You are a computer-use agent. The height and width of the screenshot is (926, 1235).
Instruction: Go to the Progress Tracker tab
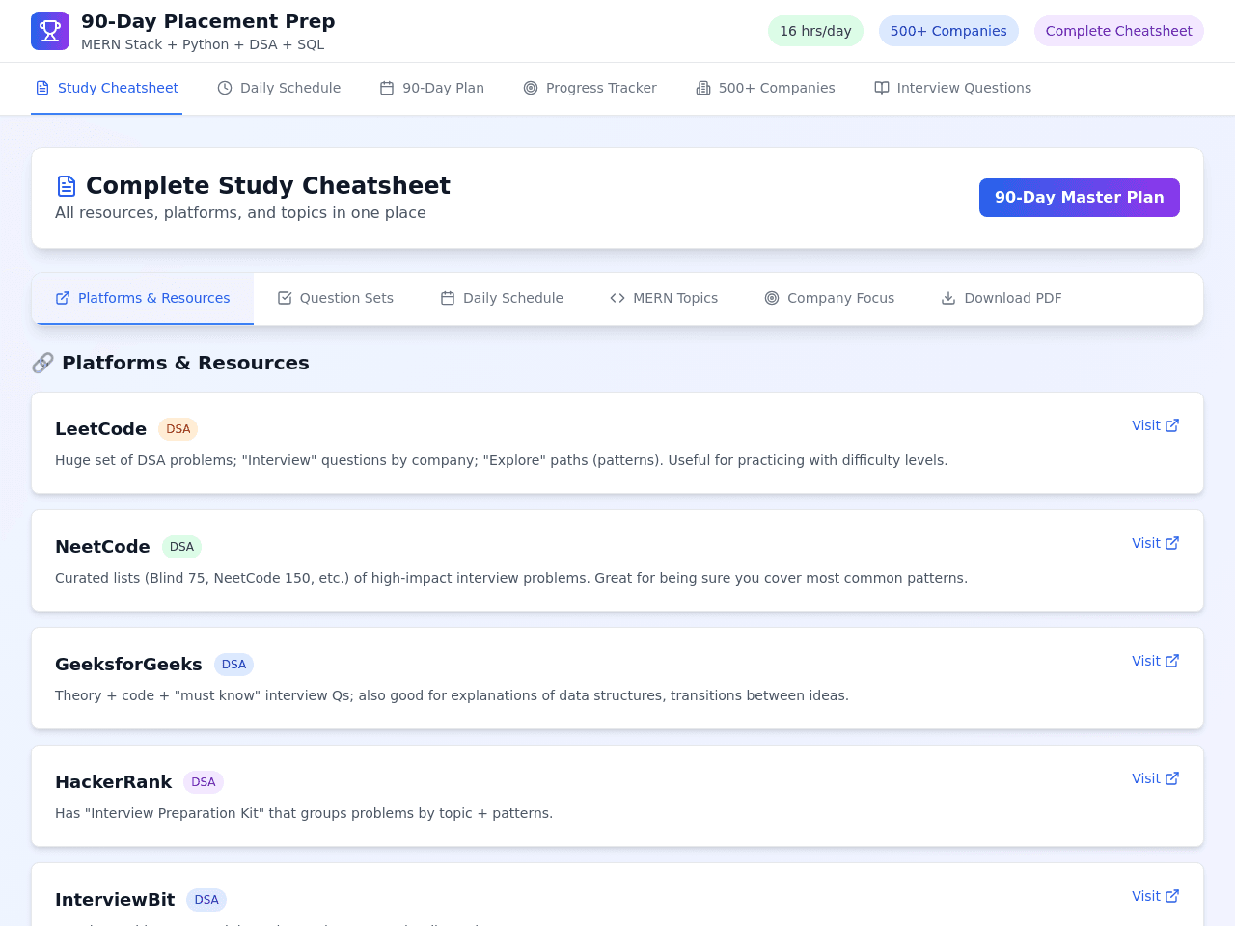click(590, 88)
